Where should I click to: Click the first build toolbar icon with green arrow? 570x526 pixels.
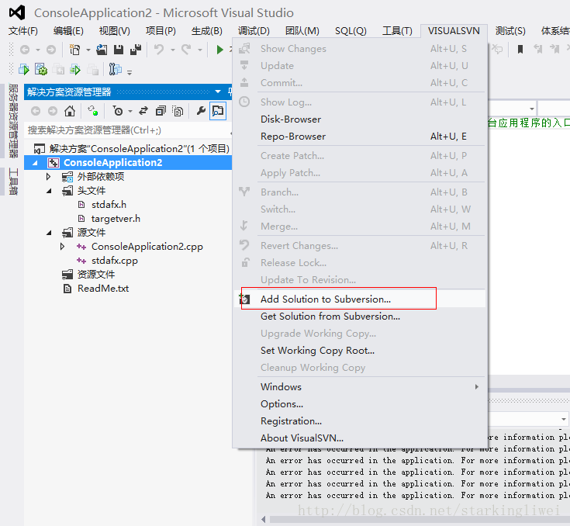[24, 69]
